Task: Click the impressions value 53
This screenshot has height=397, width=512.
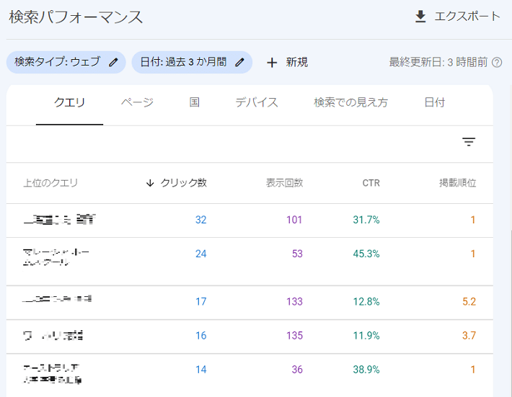Action: click(x=297, y=254)
